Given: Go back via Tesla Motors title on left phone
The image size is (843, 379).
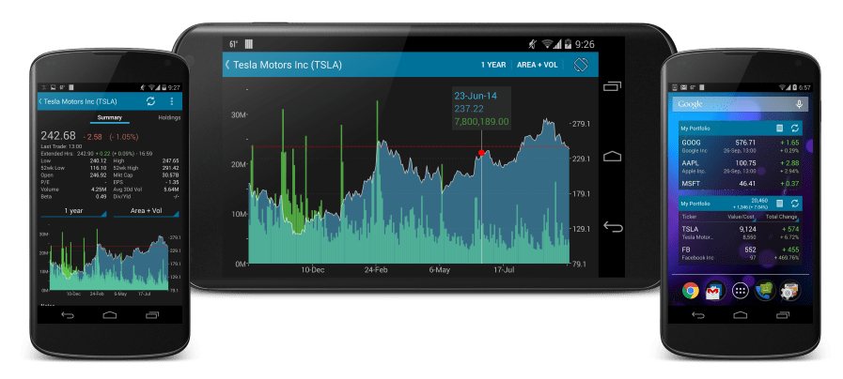Looking at the screenshot, I should pos(77,101).
